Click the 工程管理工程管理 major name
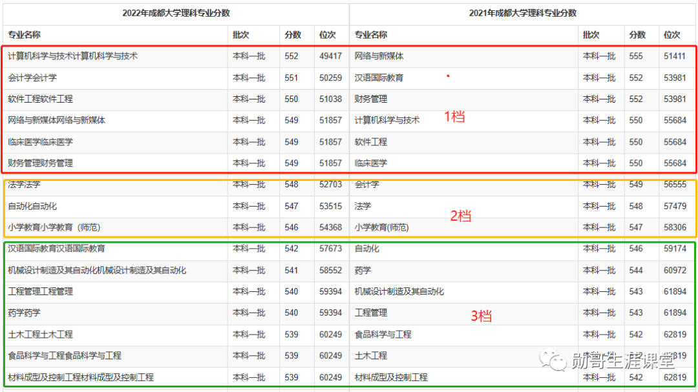The image size is (698, 392). [40, 291]
